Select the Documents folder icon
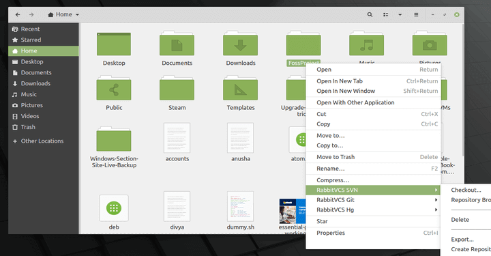Screen dimensions: 491x256 (177, 43)
